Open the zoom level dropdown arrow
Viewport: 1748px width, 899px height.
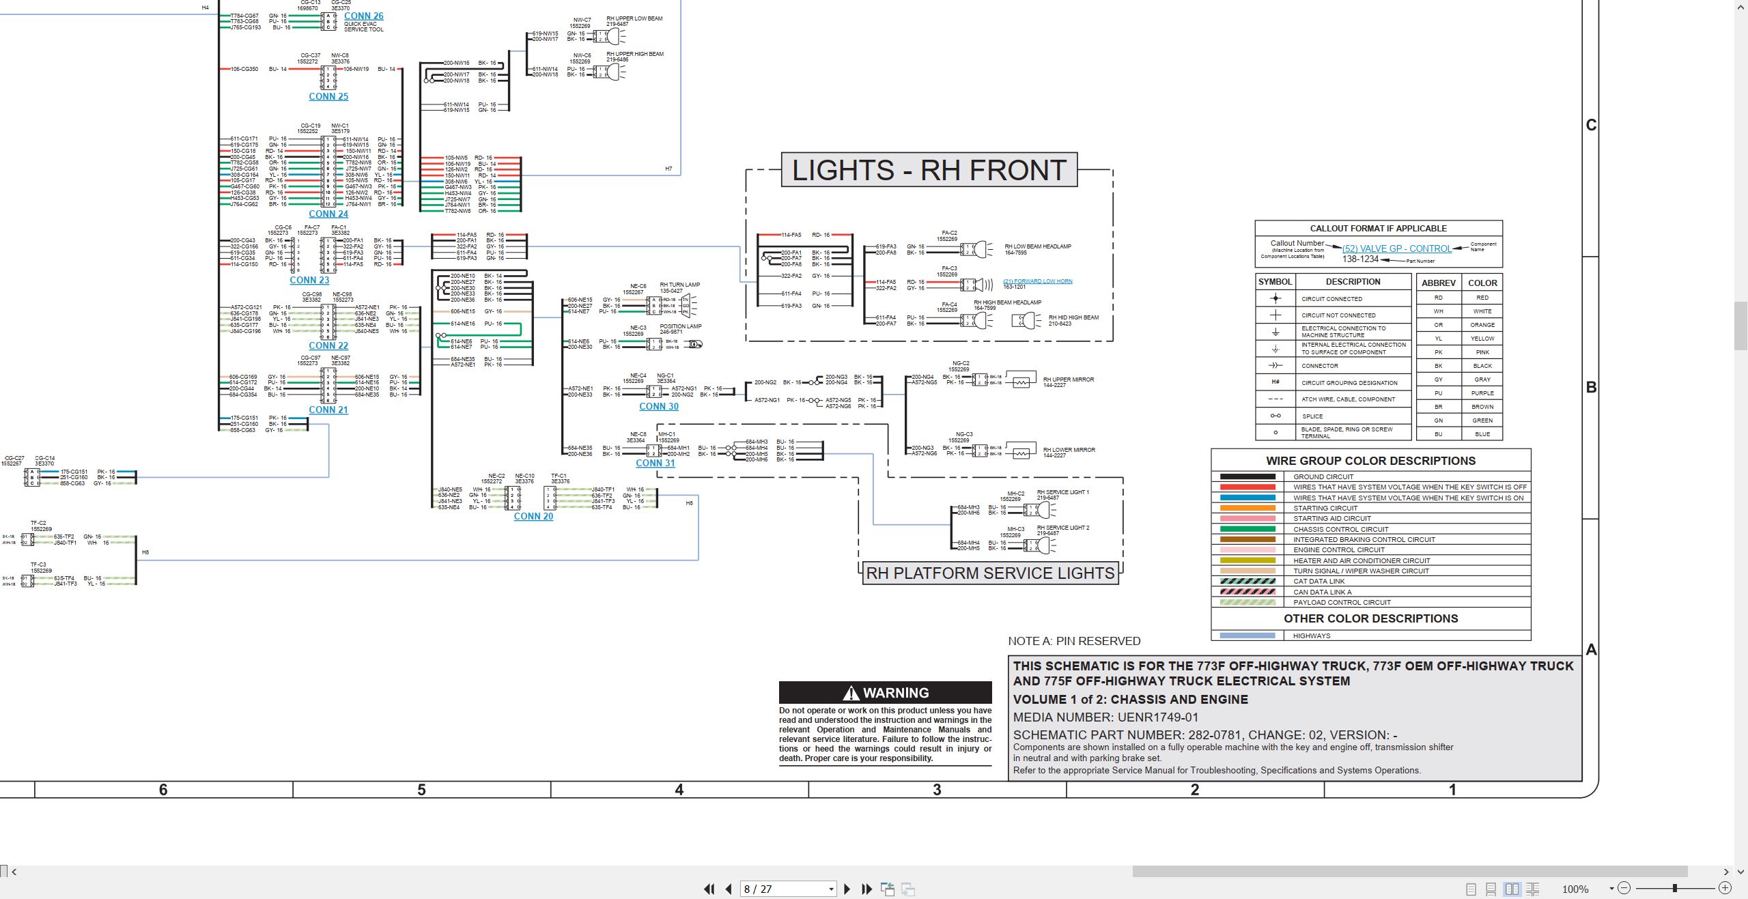pos(1611,888)
